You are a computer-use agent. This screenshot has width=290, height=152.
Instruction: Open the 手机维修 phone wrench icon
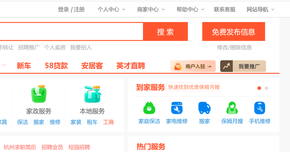[x=260, y=108]
